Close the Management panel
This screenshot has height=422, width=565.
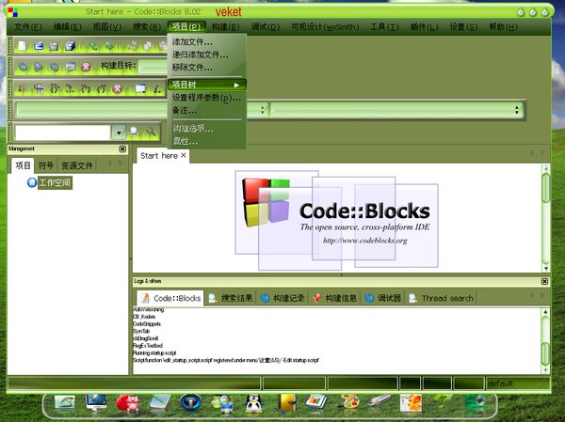coord(122,148)
